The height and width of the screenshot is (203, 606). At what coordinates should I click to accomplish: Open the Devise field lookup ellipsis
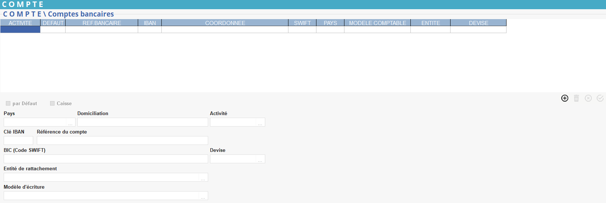(260, 159)
